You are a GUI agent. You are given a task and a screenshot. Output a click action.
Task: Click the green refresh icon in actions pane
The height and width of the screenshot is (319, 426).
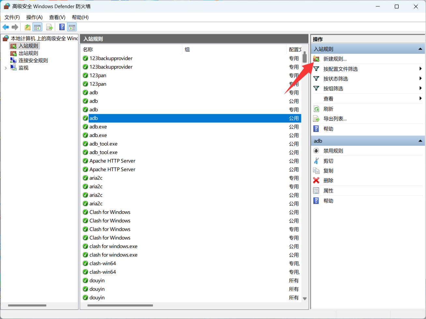click(316, 109)
